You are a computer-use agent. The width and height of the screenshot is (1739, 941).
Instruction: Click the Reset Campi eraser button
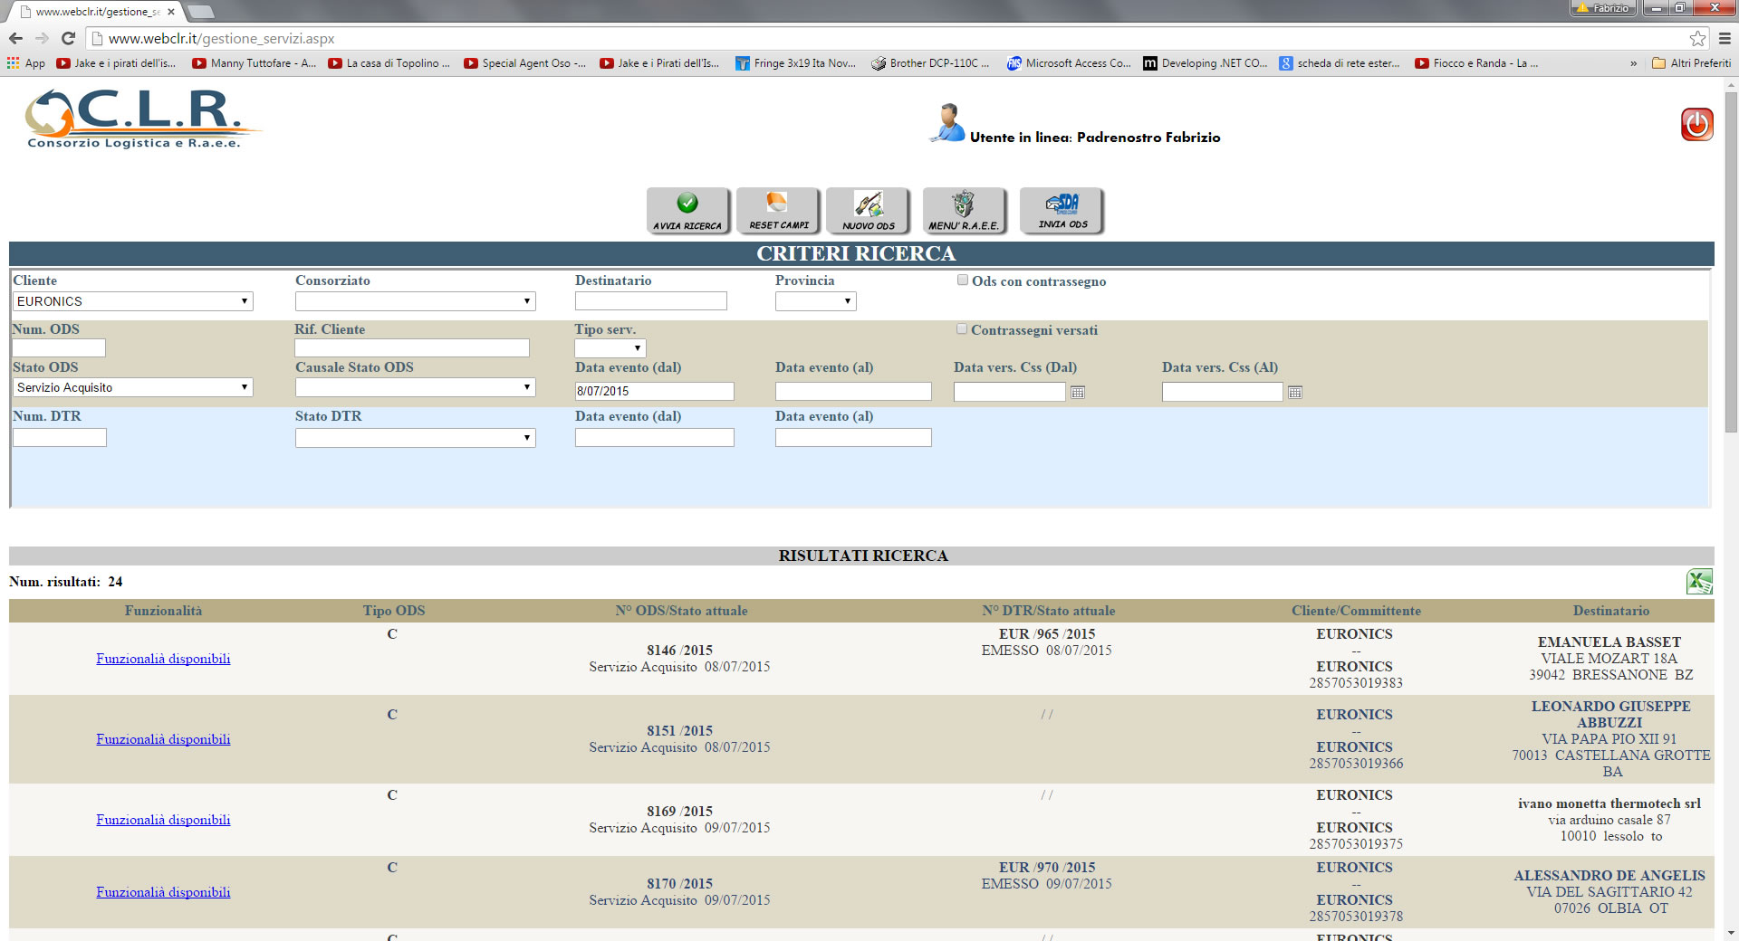pyautogui.click(x=778, y=211)
